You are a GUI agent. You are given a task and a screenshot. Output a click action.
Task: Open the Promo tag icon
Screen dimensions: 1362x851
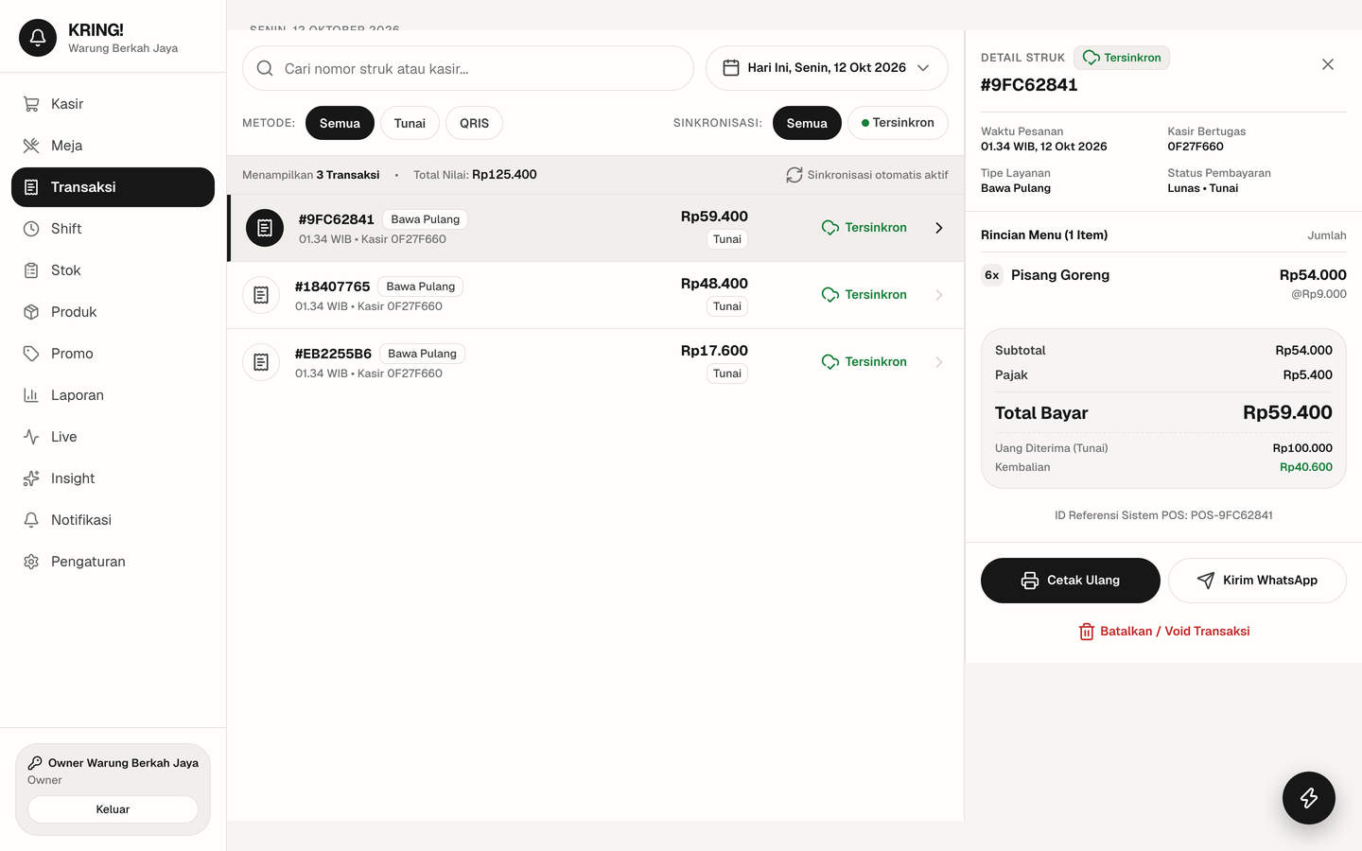[x=31, y=354]
